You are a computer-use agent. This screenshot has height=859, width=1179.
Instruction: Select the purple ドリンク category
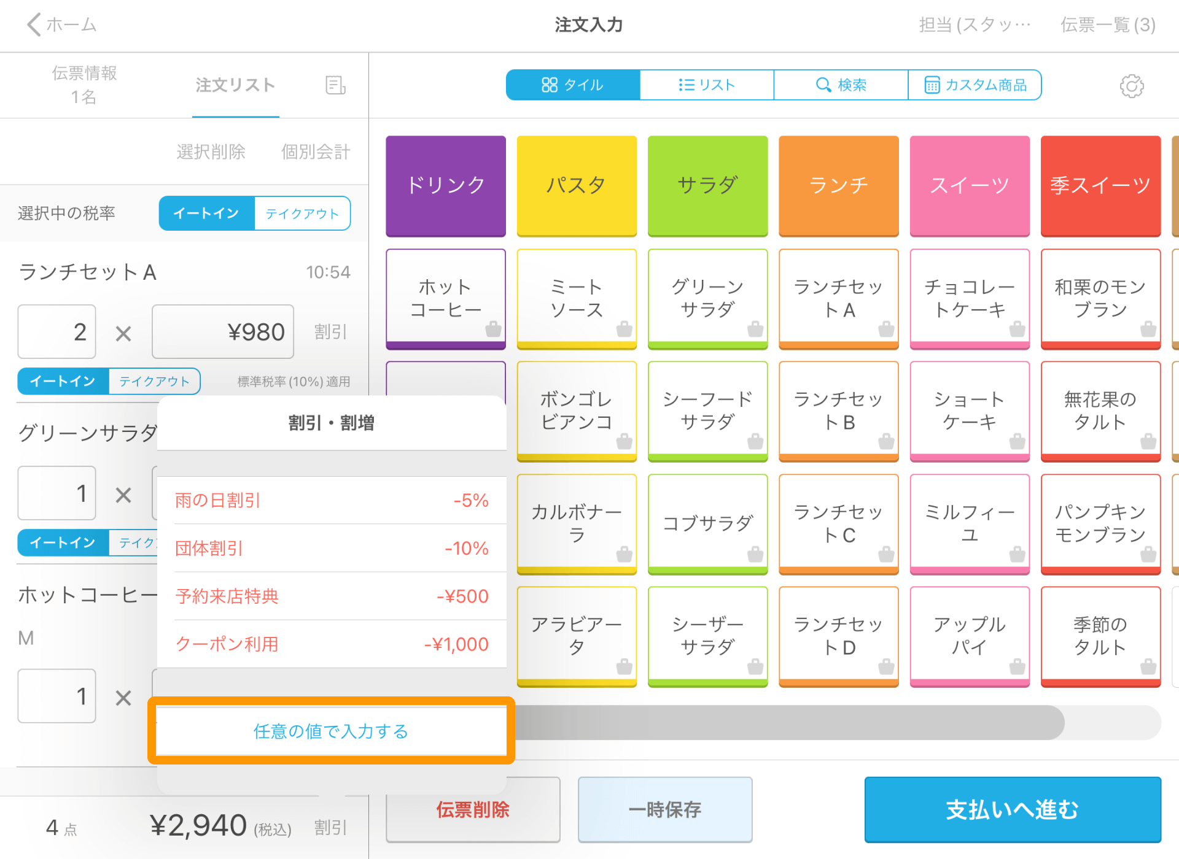[446, 186]
